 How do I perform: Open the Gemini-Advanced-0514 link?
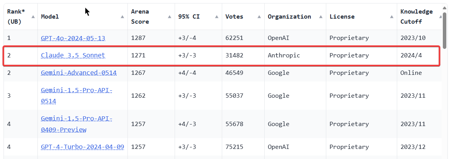79,73
